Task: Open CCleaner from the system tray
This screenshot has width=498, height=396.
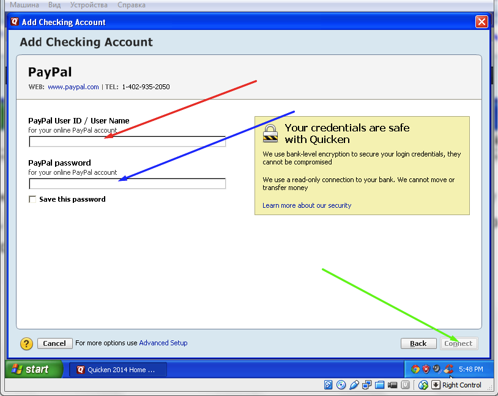Action: tap(448, 369)
